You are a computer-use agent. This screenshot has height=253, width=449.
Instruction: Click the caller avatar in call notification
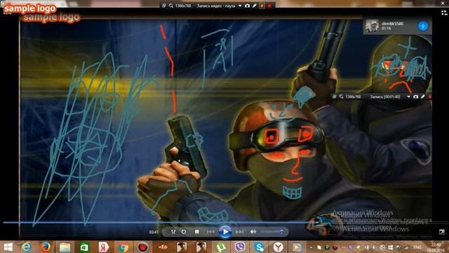[372, 26]
